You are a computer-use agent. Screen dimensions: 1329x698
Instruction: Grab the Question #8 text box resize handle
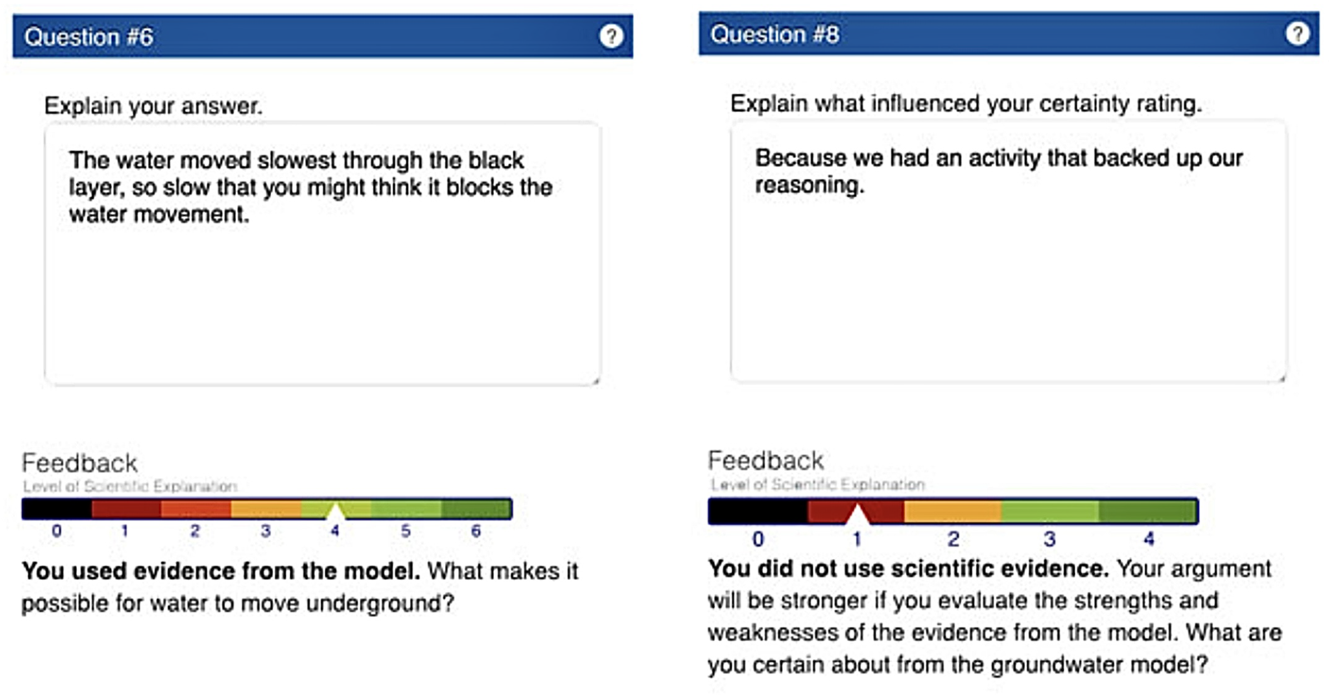click(1282, 379)
